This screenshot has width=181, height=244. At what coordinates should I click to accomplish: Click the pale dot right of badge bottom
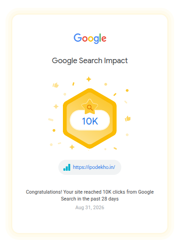click(x=127, y=135)
